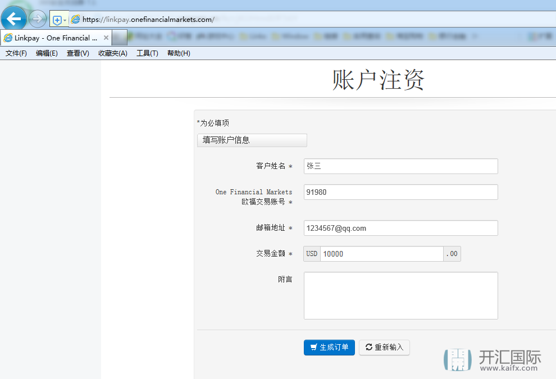Click the 客户姓名 name input field
The height and width of the screenshot is (379, 556).
tap(400, 166)
